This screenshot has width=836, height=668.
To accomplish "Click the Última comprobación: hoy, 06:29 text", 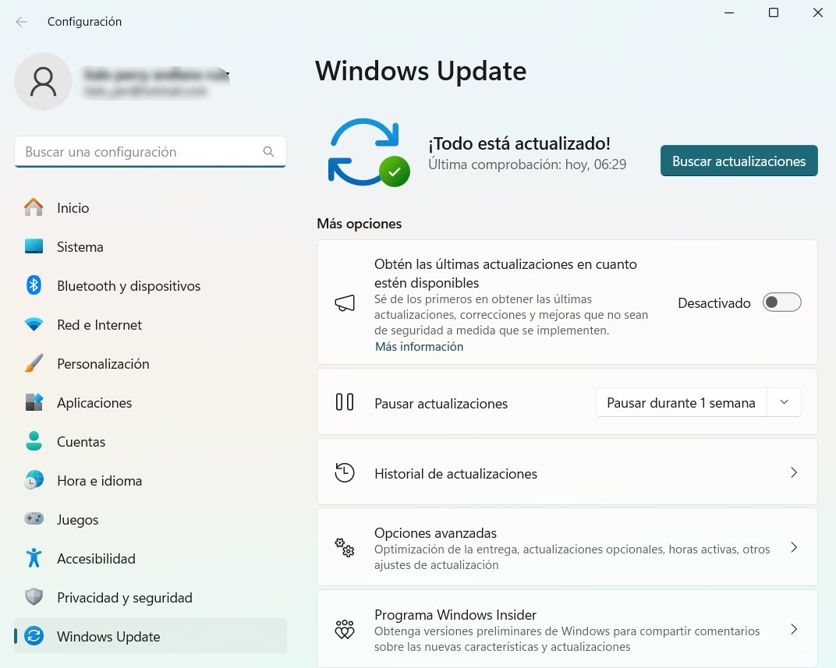I will 527,164.
